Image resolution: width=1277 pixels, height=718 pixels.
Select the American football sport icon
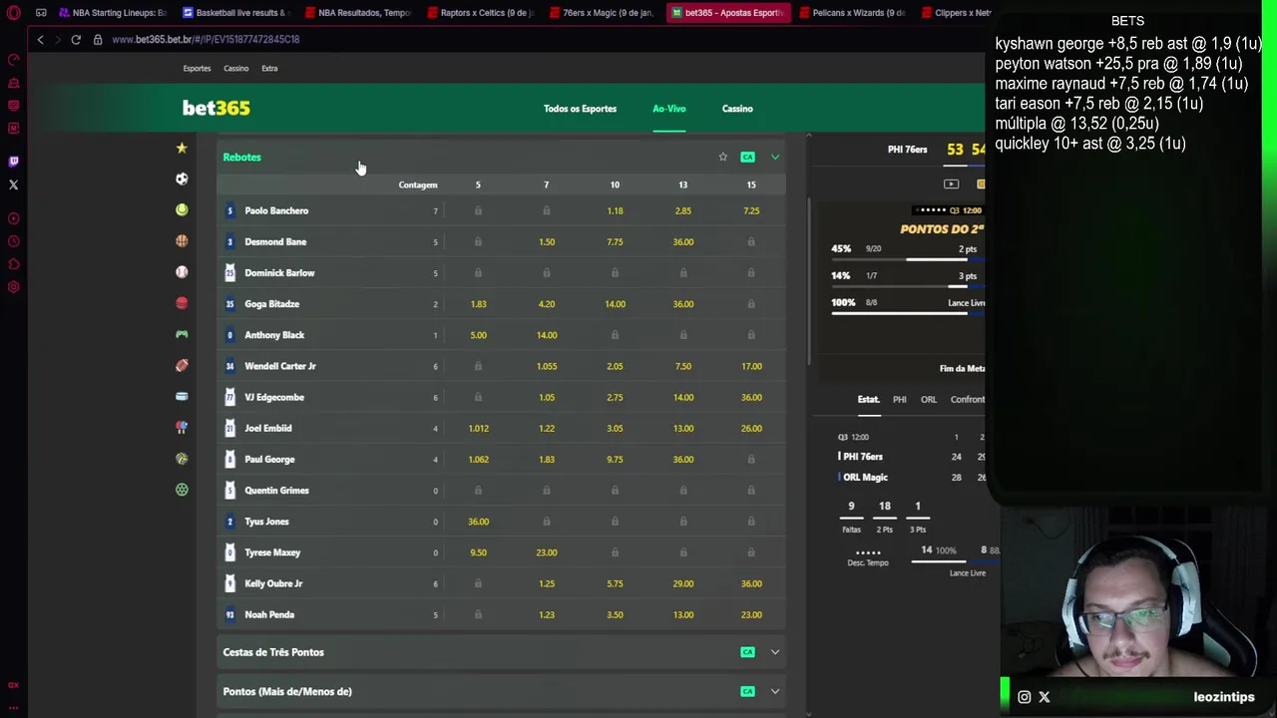coord(182,366)
